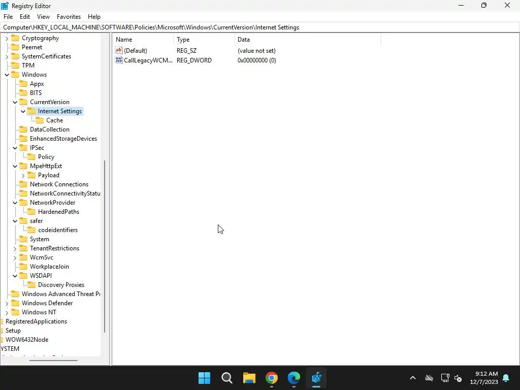Select the NetworkConnectivityStatu key
The image size is (520, 390).
click(x=64, y=193)
